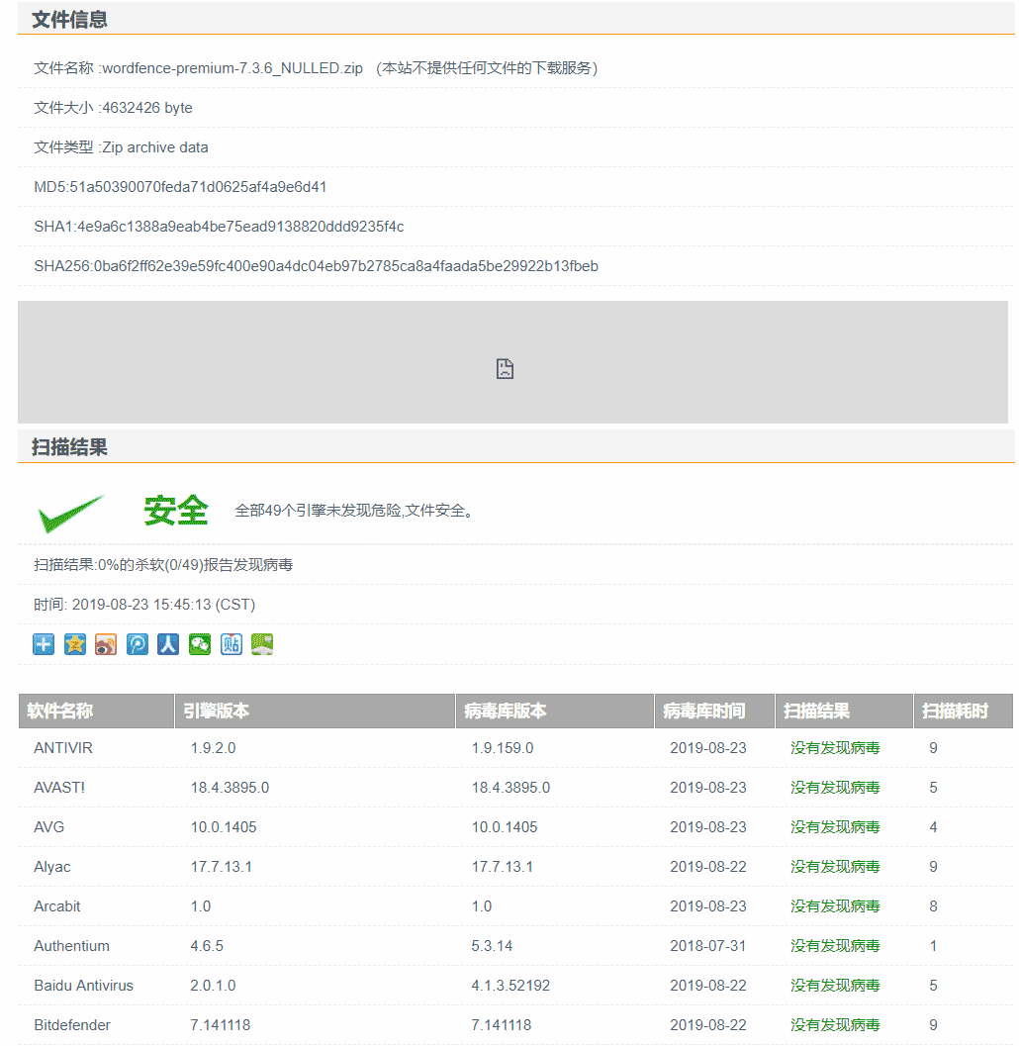Click Baidu Antivirus engine version 2.0.1.0
1019x1046 pixels.
[214, 986]
